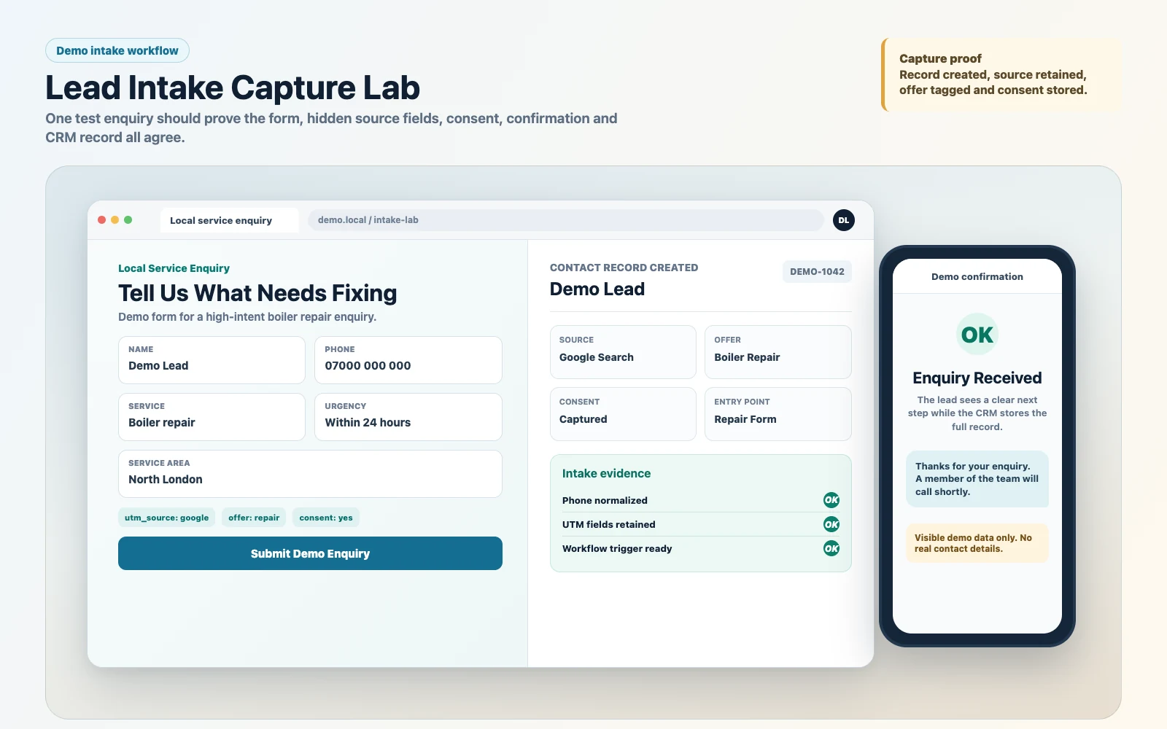Click the yellow minimize window dot
1167x729 pixels.
click(x=115, y=220)
